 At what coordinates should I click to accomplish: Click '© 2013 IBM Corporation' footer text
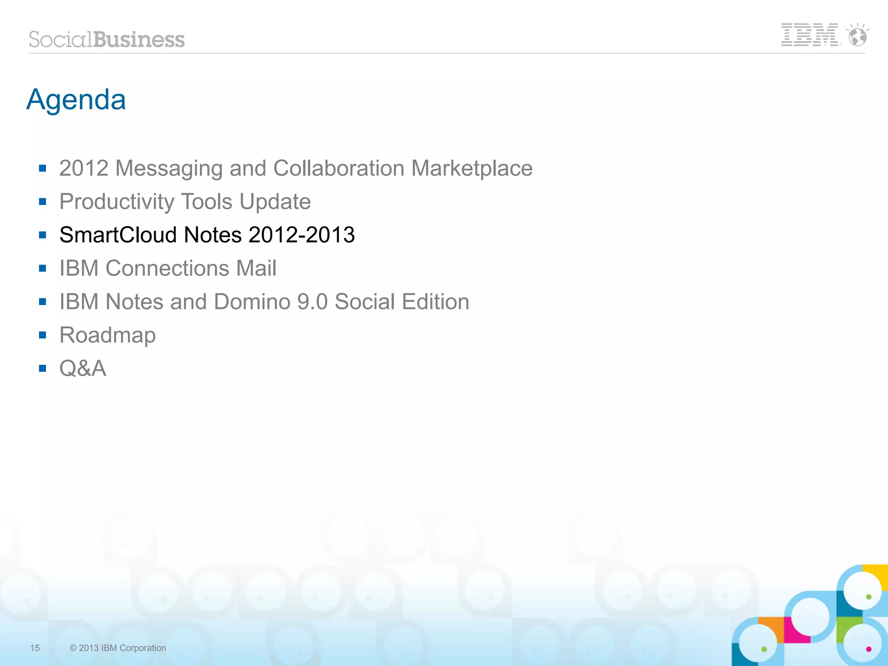[118, 648]
